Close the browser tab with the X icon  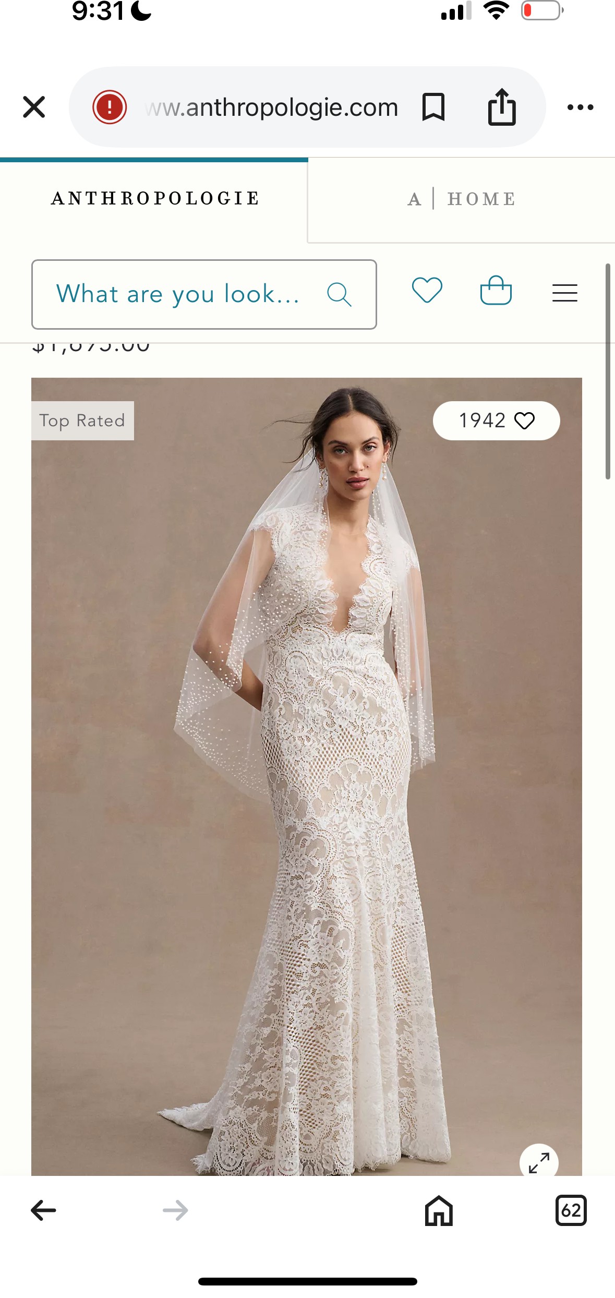pos(34,107)
